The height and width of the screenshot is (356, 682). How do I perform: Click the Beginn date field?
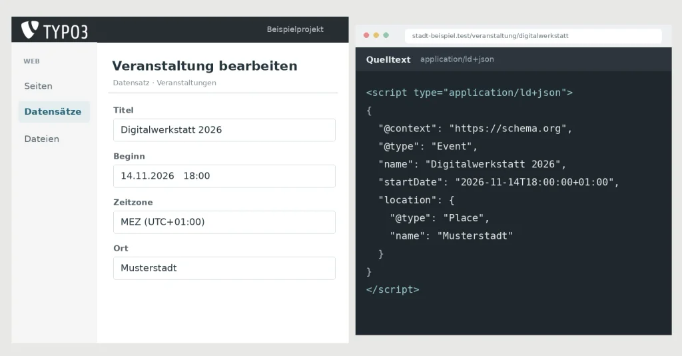(224, 176)
